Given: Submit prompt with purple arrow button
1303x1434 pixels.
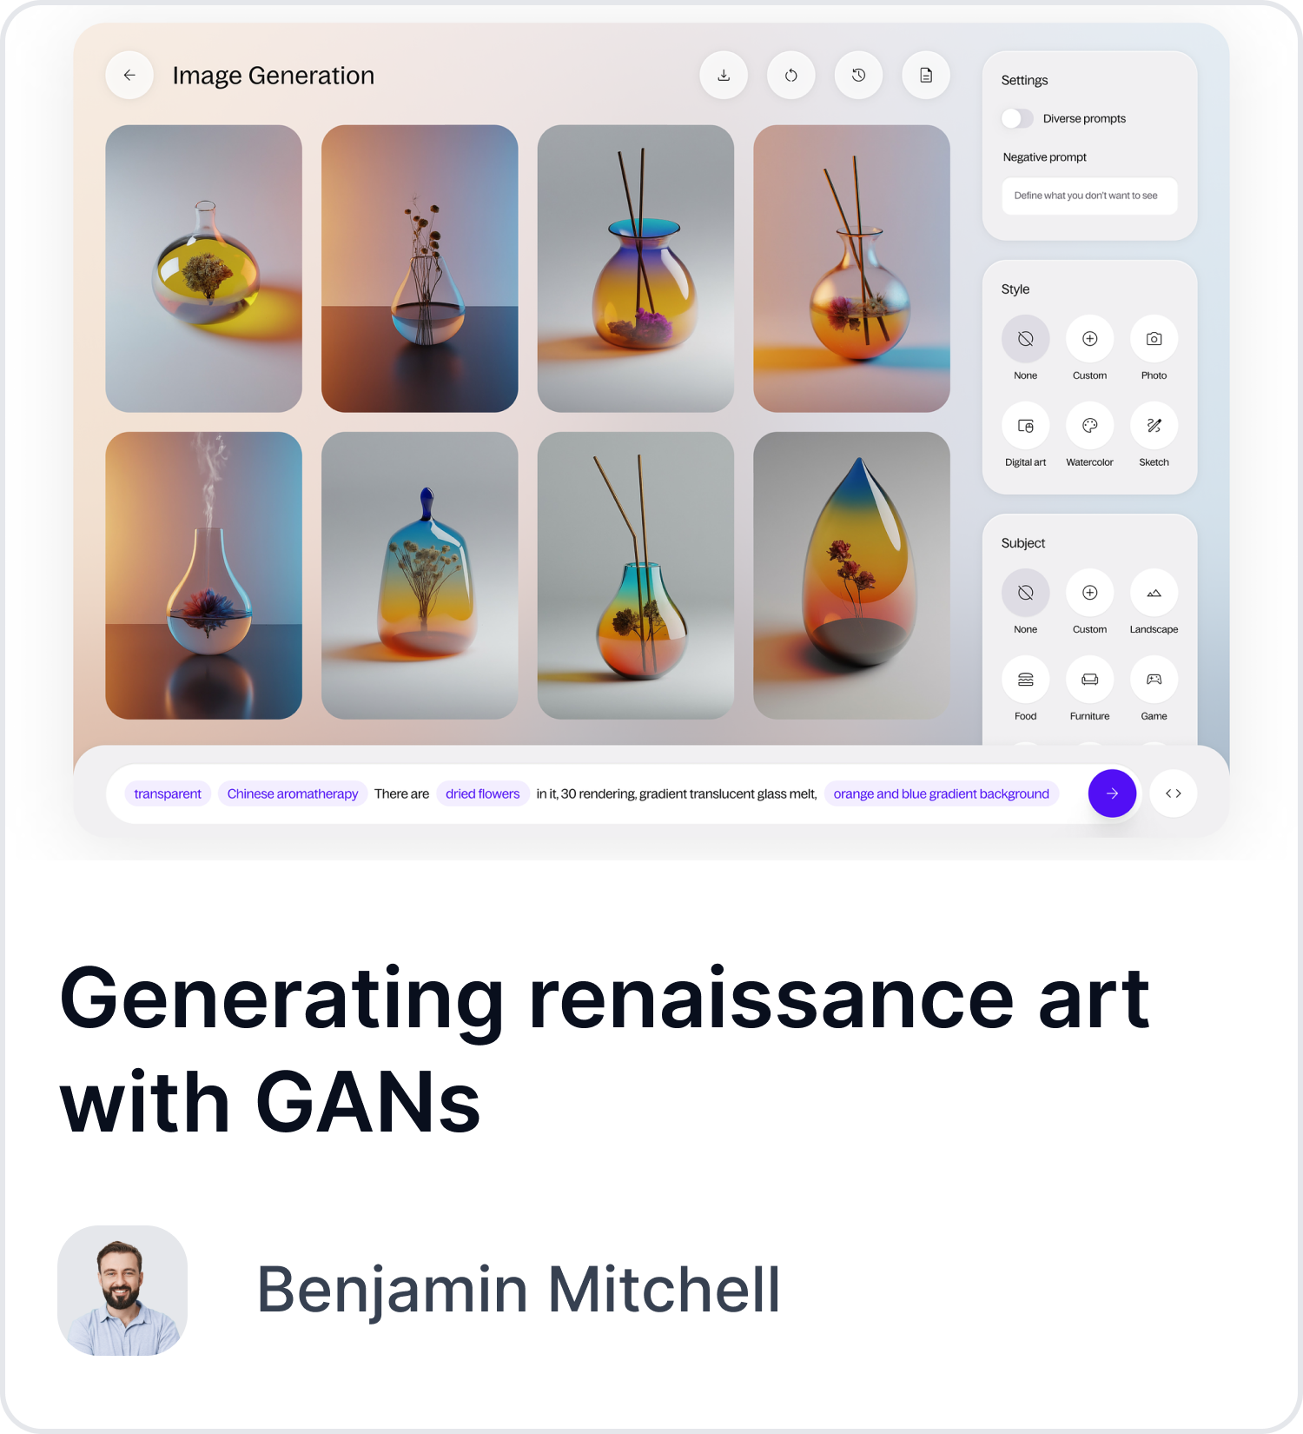Looking at the screenshot, I should click(1112, 793).
